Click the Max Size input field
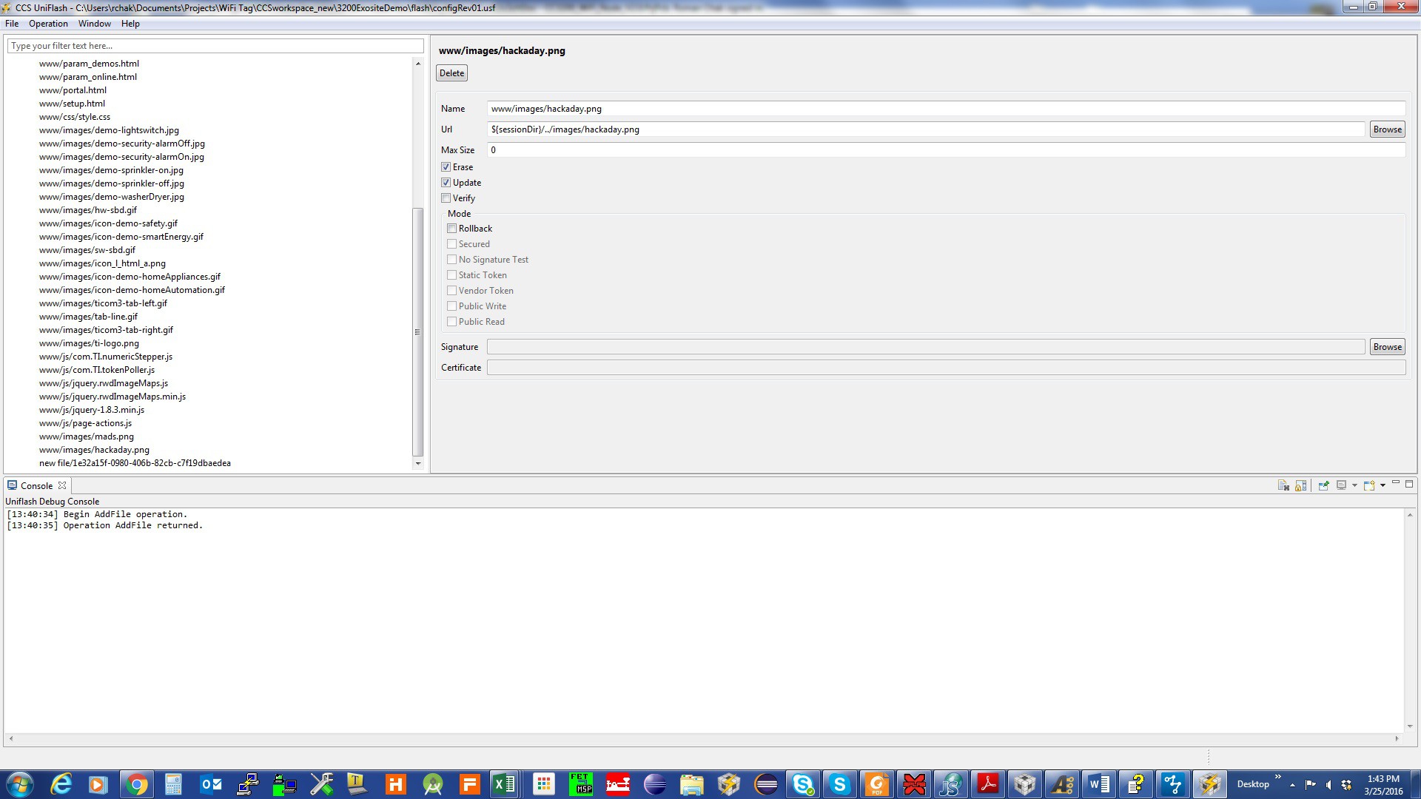Viewport: 1421px width, 799px height. (x=946, y=150)
